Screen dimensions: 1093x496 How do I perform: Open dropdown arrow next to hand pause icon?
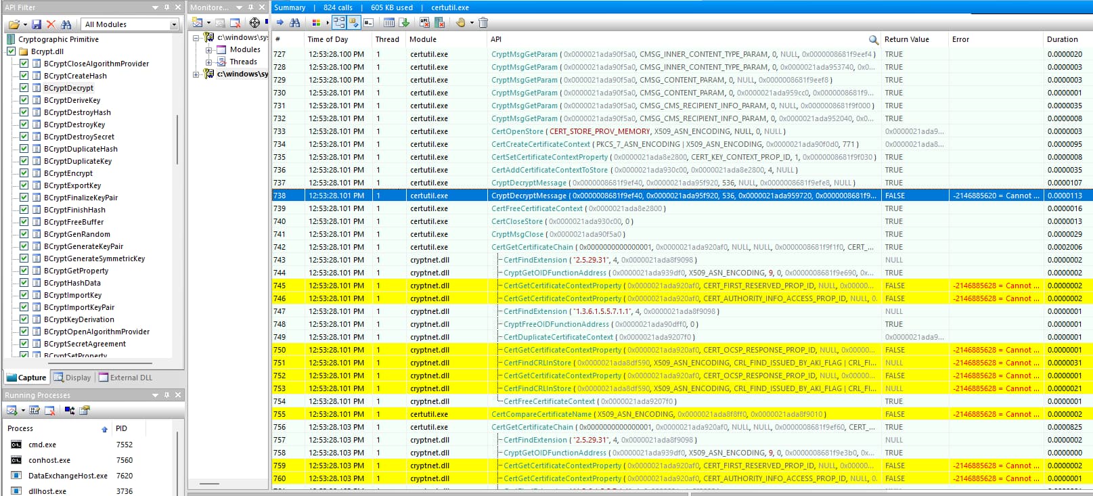pos(472,22)
